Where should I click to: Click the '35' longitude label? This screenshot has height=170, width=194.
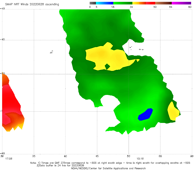pos(34,156)
